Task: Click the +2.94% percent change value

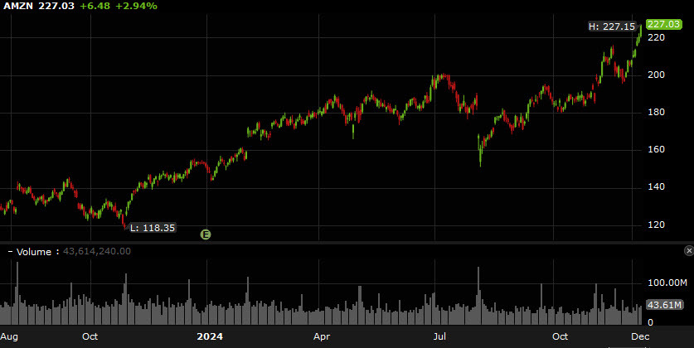Action: tap(136, 6)
